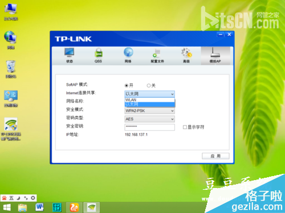Open Word from the taskbar

[x=39, y=207]
